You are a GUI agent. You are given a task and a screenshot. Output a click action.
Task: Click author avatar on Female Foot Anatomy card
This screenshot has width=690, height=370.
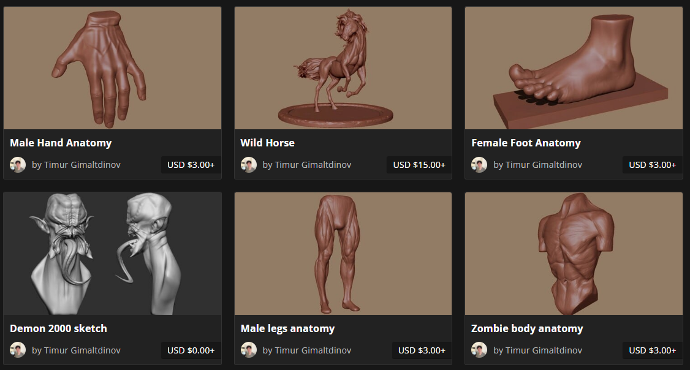pos(479,165)
